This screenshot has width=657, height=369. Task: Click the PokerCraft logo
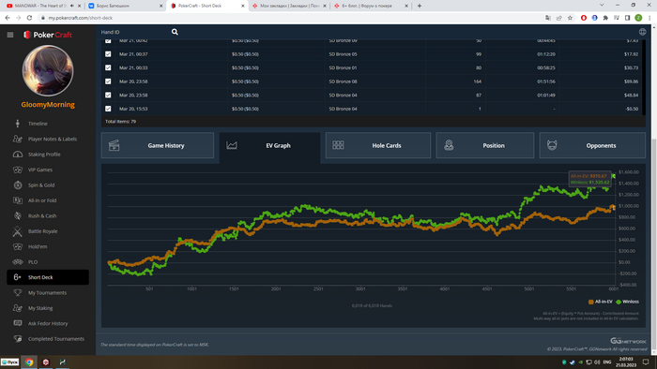click(x=48, y=35)
